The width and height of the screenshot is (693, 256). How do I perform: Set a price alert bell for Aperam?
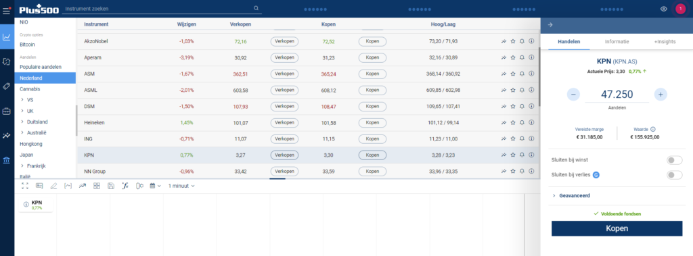pos(522,57)
